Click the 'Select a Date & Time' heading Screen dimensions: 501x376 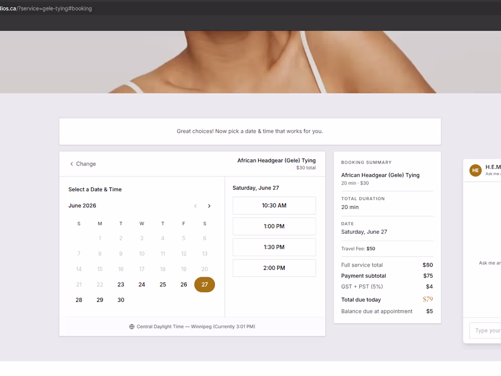click(x=95, y=189)
